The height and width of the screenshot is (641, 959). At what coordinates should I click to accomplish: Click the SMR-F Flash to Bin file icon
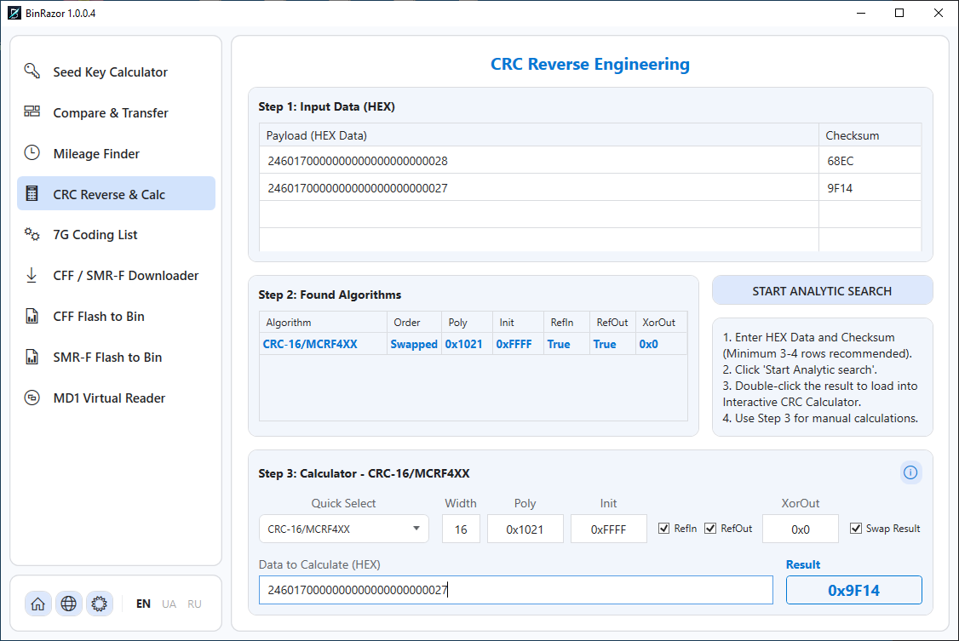(32, 357)
